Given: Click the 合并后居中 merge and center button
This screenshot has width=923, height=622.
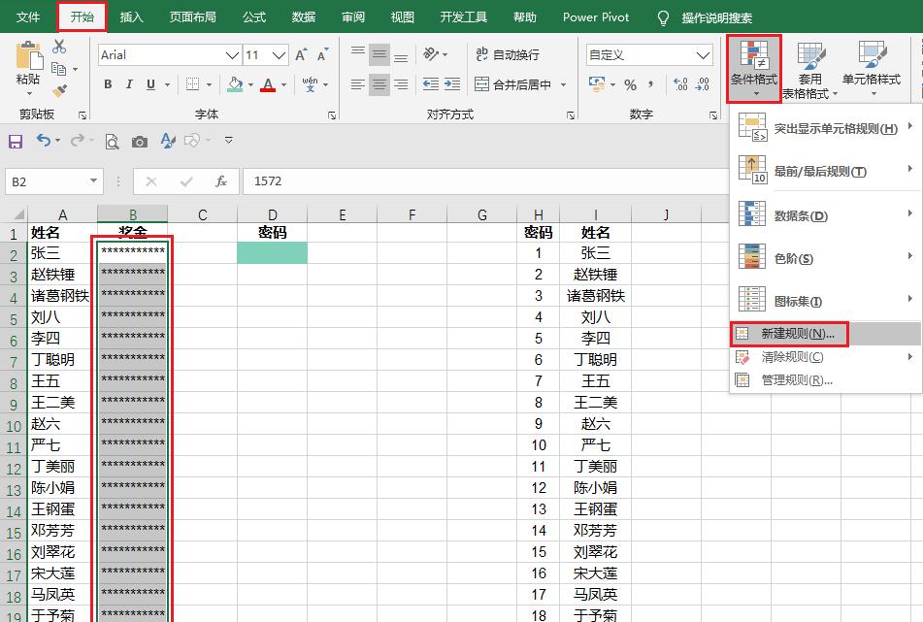Looking at the screenshot, I should pyautogui.click(x=513, y=84).
